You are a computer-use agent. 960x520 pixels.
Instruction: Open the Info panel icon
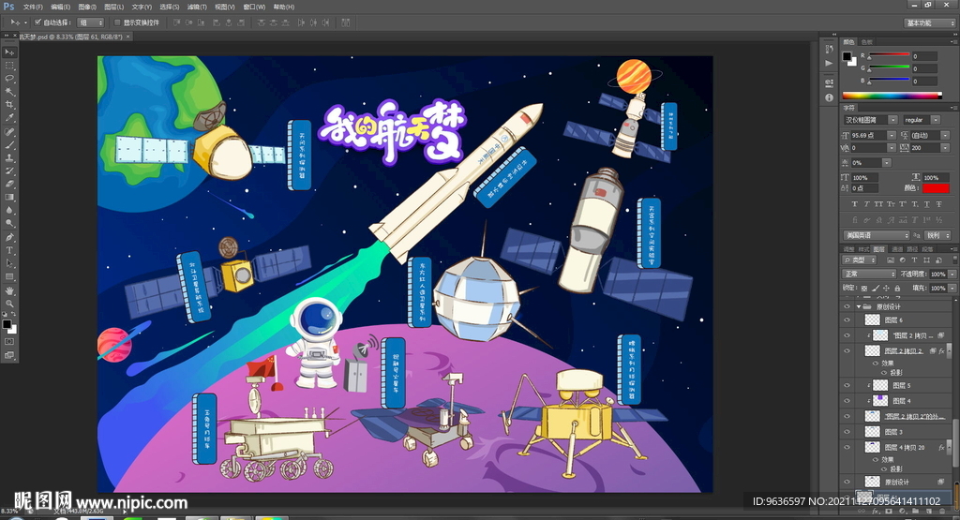829,97
